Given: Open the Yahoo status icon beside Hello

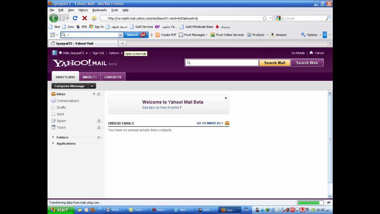Looking at the screenshot, I should point(54,53).
